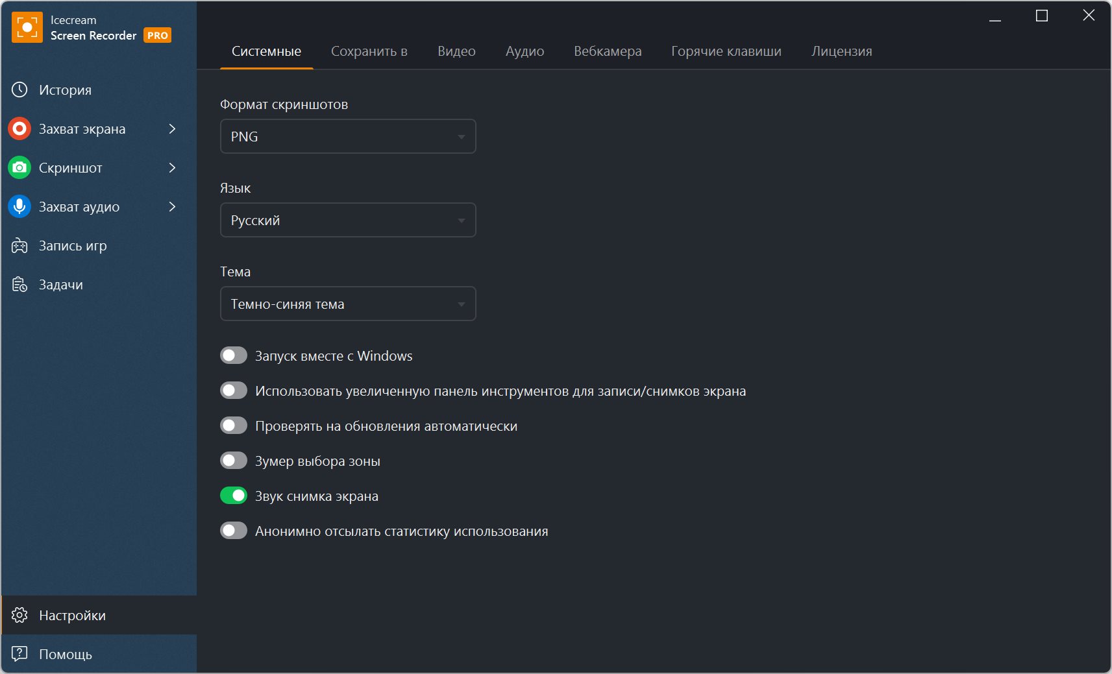1112x674 pixels.
Task: Click the blue audio capture microphone icon
Action: pyautogui.click(x=19, y=206)
